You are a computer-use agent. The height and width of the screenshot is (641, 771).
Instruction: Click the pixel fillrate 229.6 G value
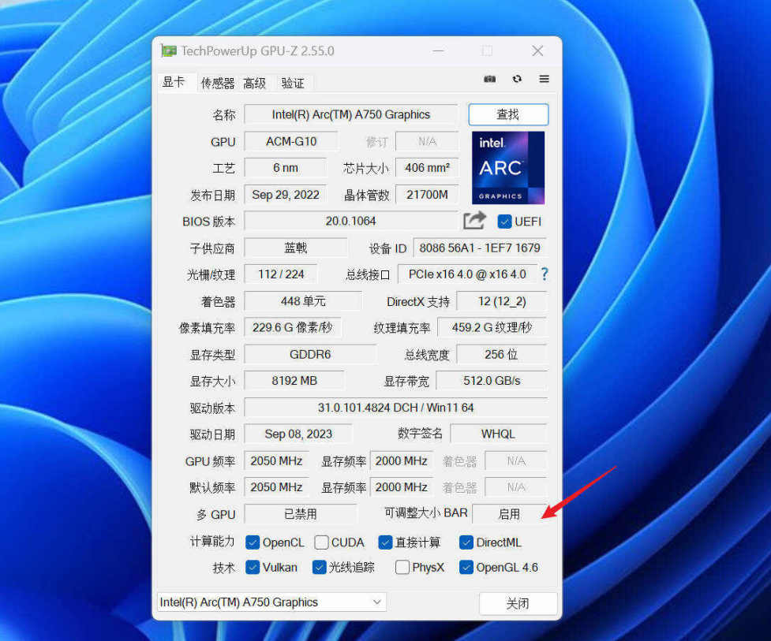click(293, 328)
